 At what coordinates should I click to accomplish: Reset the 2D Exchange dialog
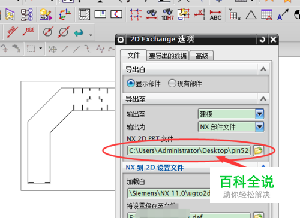pyautogui.click(x=262, y=40)
